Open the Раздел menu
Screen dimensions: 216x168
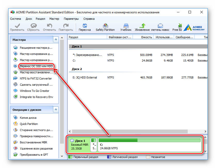point(40,19)
